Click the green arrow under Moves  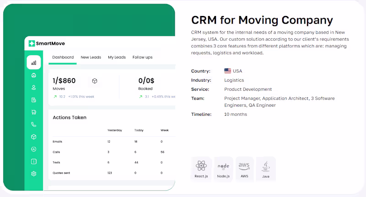(x=55, y=97)
